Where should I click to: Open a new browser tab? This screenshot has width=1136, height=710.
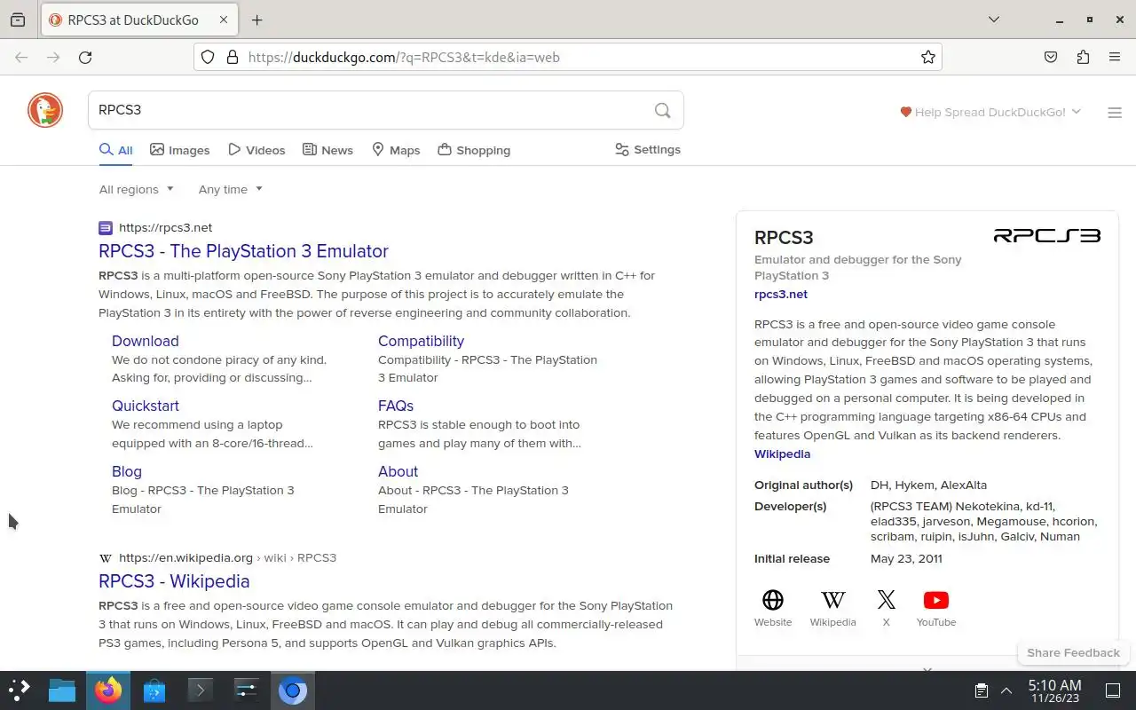point(256,20)
